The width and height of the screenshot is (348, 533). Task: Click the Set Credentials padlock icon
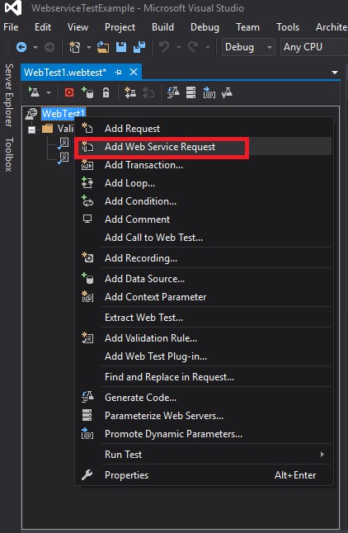[x=106, y=92]
